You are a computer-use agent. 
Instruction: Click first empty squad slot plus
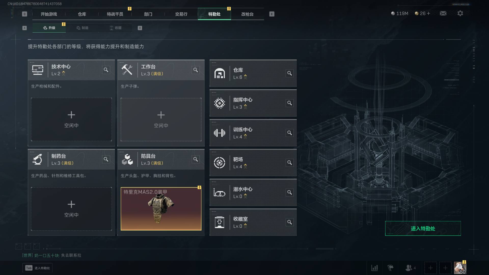430,268
